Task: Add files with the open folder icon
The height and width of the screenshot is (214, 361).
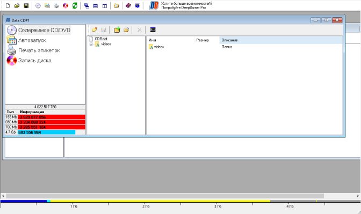Action: [126, 29]
